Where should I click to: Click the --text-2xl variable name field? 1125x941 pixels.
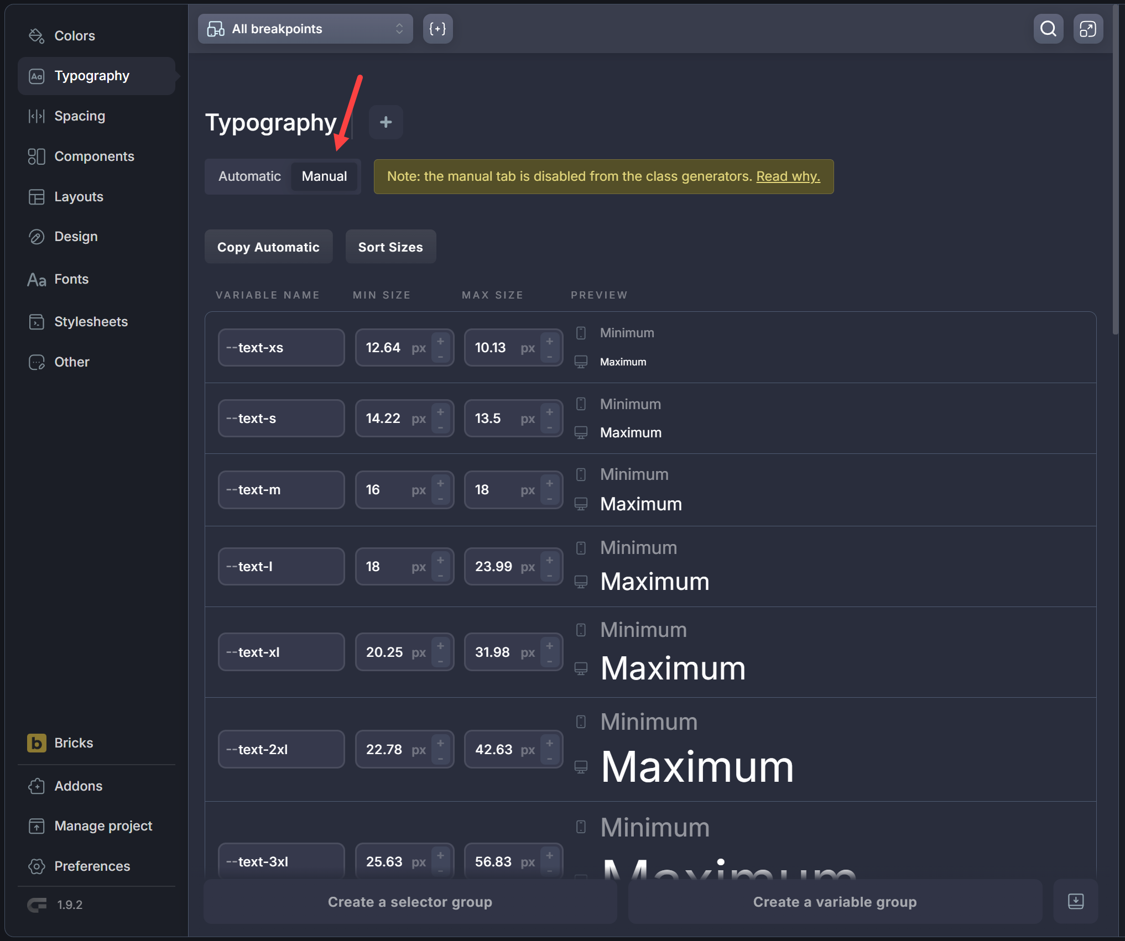(x=281, y=749)
